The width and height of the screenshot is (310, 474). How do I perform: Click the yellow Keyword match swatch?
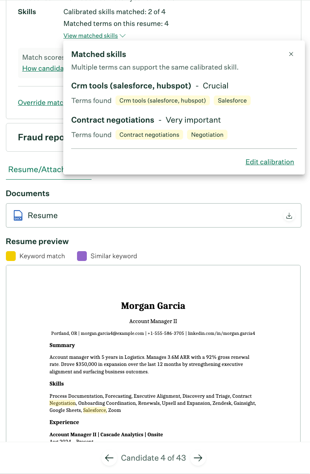click(x=11, y=255)
